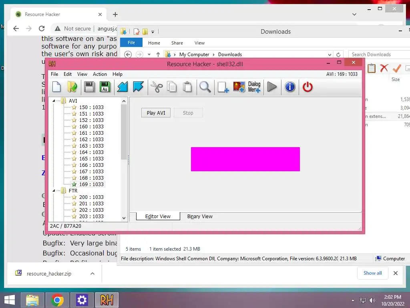Click the Search Downloads field
The width and height of the screenshot is (410, 308).
click(x=379, y=55)
